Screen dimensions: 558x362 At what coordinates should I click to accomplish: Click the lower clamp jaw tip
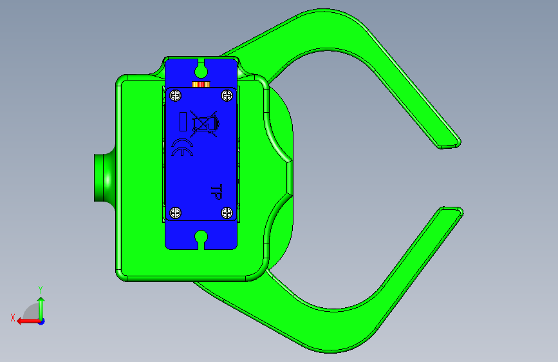452,212
